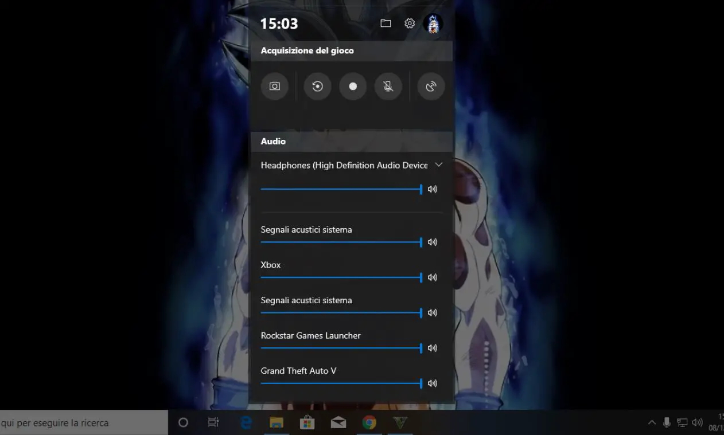Mute the Xbox app audio
The height and width of the screenshot is (435, 724).
(x=433, y=277)
